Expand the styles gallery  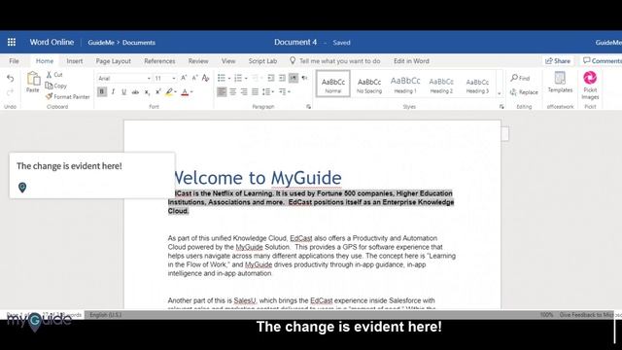[499, 93]
